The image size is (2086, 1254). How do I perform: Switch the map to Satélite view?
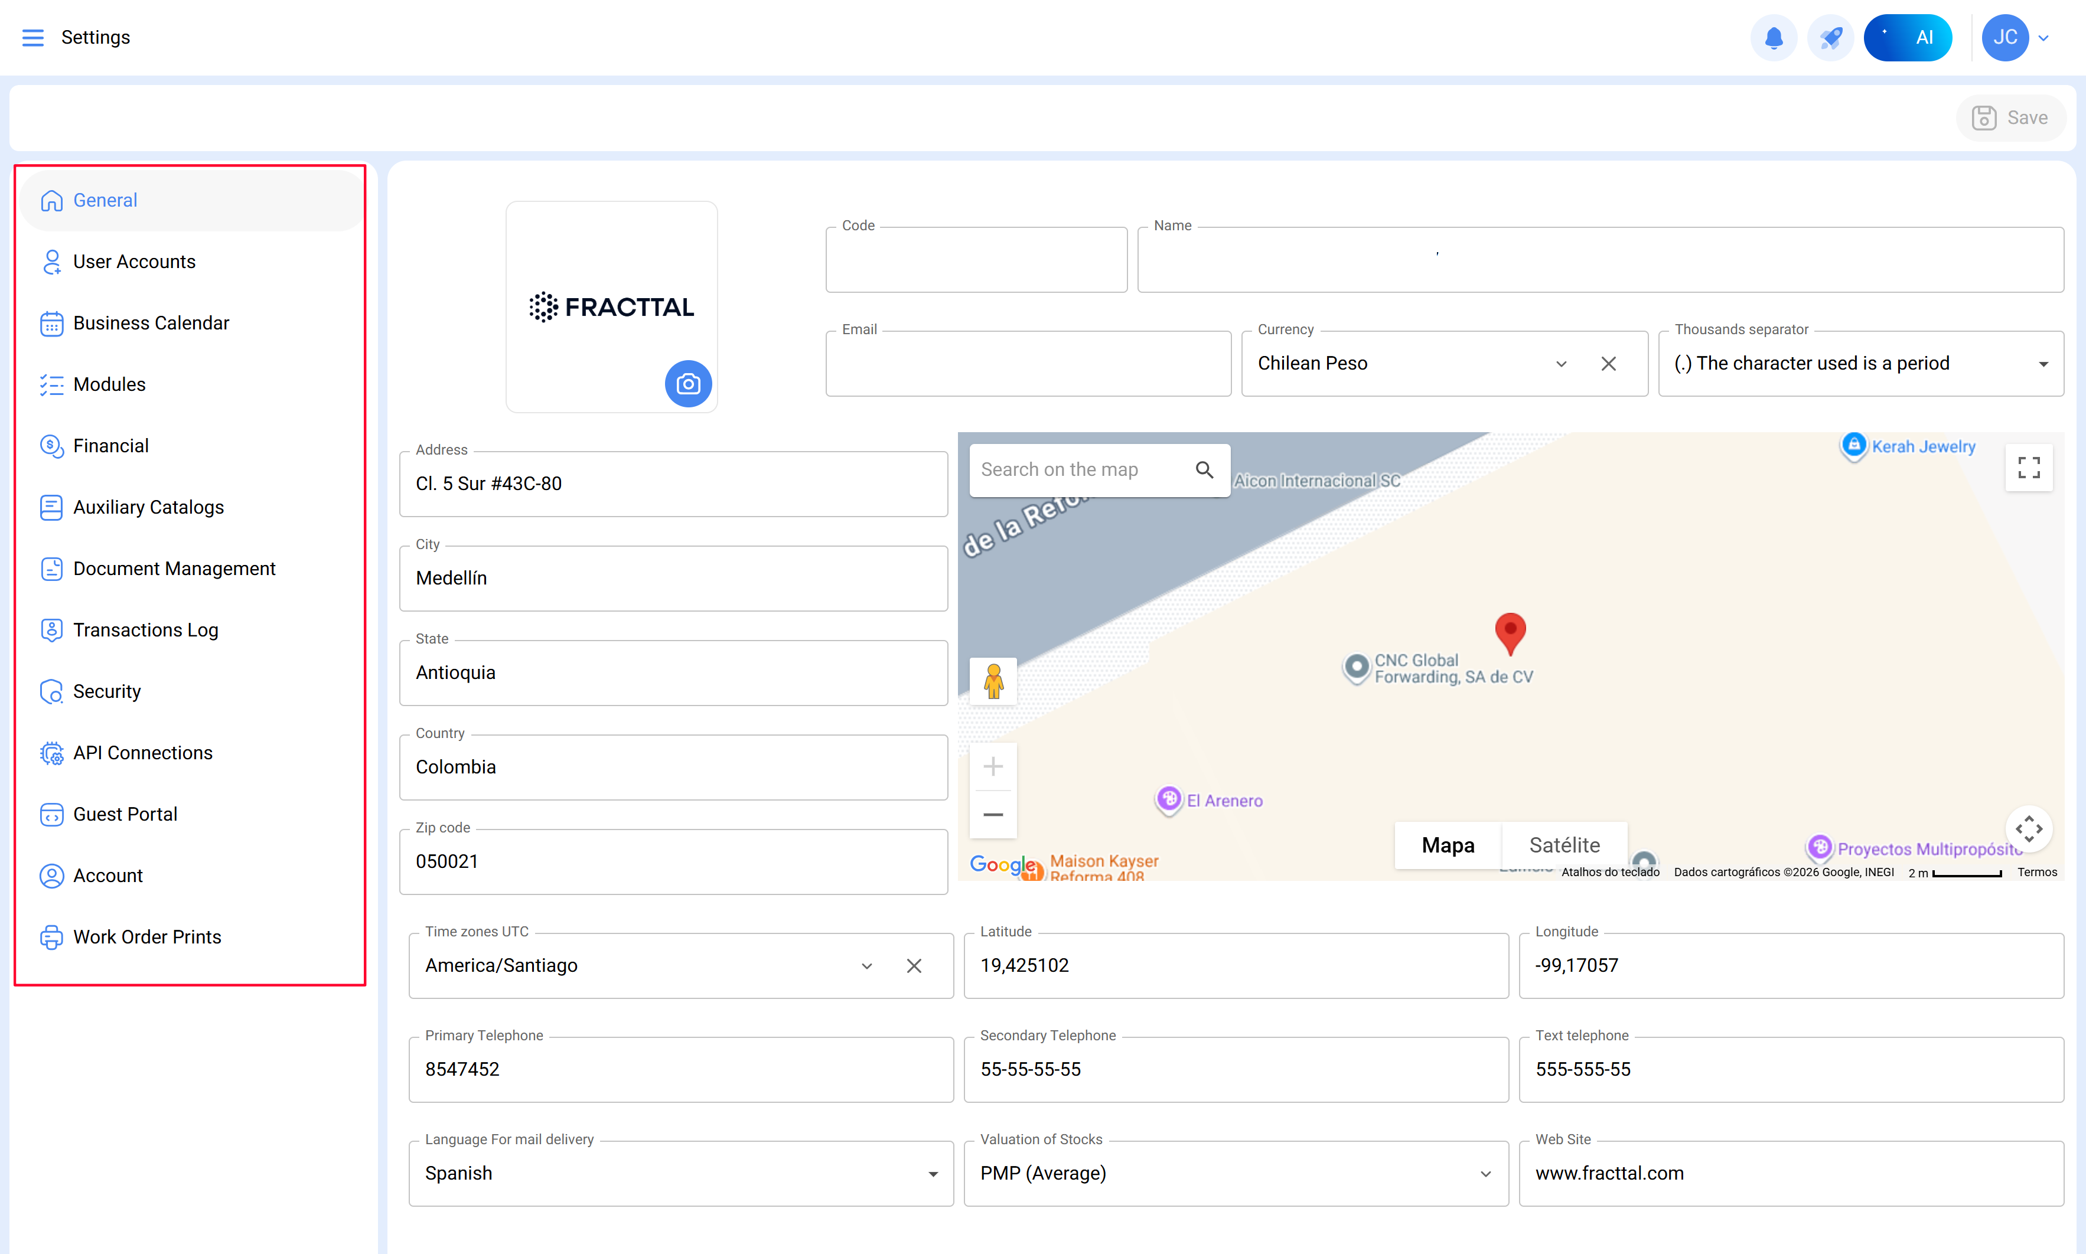(1564, 845)
